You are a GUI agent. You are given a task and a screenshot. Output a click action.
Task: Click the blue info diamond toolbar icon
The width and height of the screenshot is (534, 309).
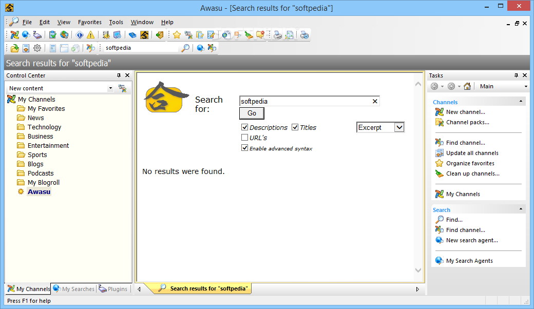tap(80, 35)
